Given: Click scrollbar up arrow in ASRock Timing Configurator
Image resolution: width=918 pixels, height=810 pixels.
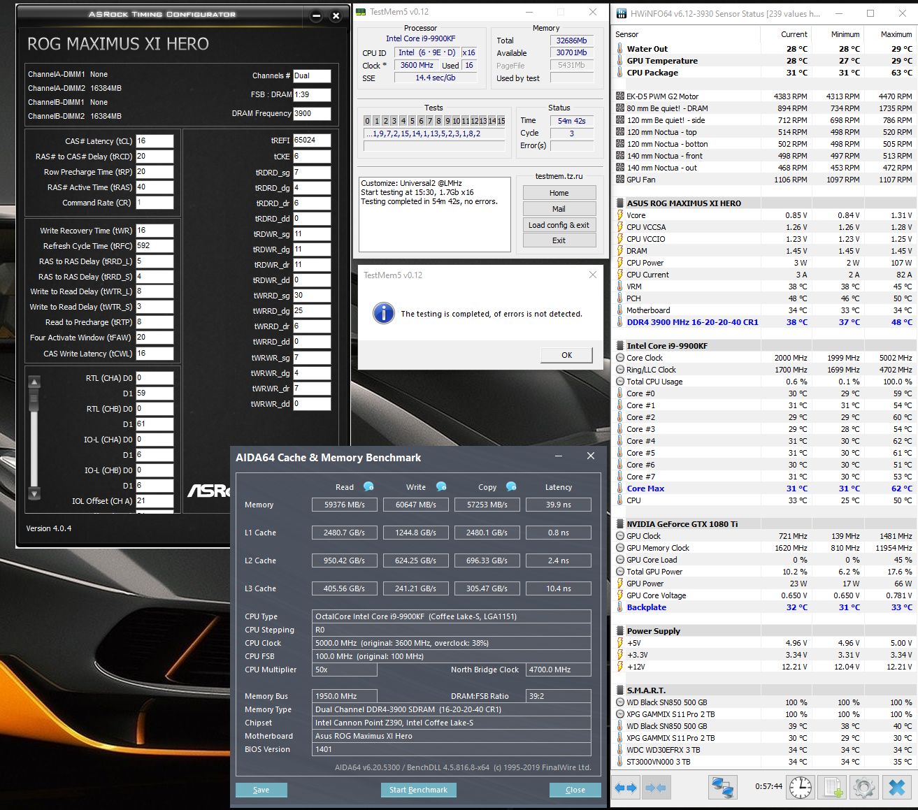Looking at the screenshot, I should coord(34,382).
